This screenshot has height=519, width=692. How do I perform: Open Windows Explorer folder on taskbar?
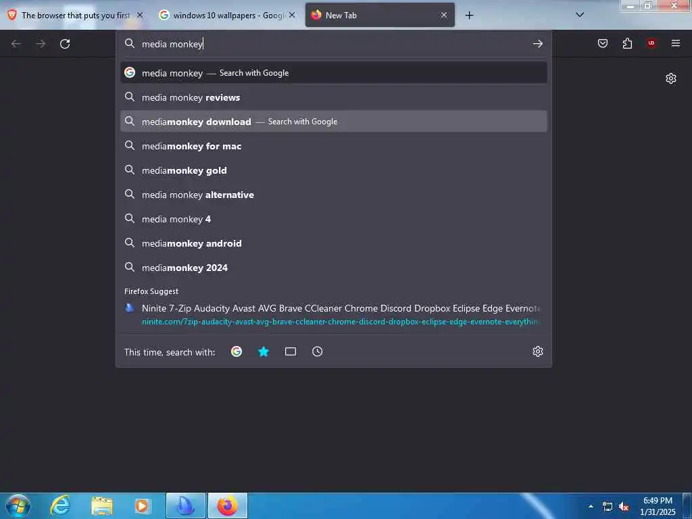102,506
